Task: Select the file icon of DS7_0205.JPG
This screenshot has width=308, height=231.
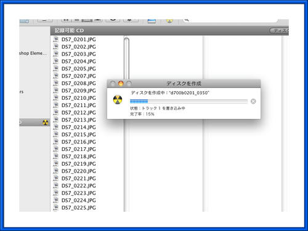Action: (x=55, y=68)
